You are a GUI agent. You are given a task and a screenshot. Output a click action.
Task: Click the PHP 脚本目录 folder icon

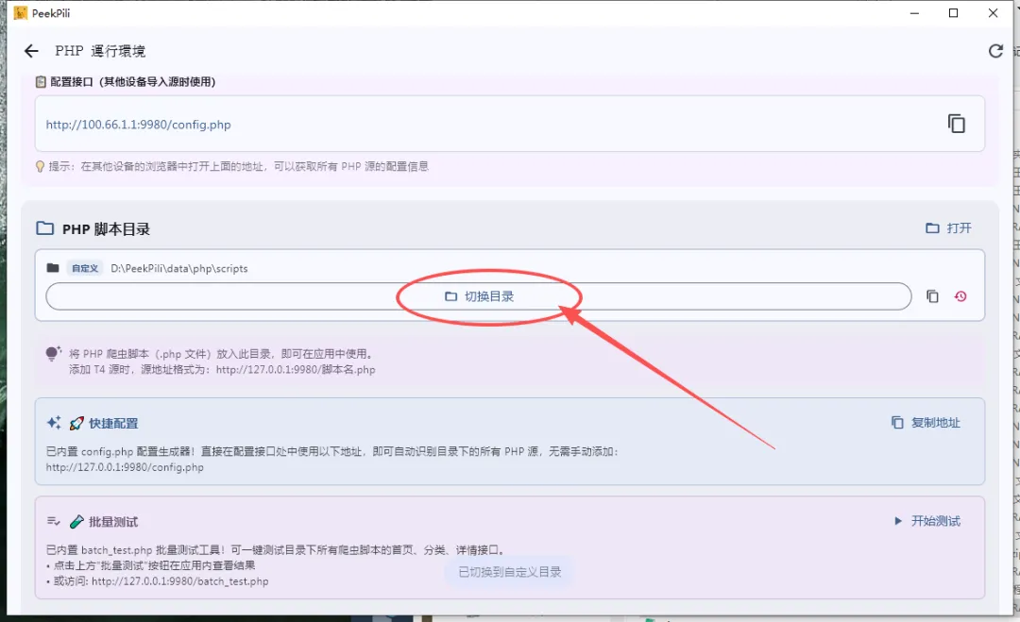pyautogui.click(x=45, y=228)
